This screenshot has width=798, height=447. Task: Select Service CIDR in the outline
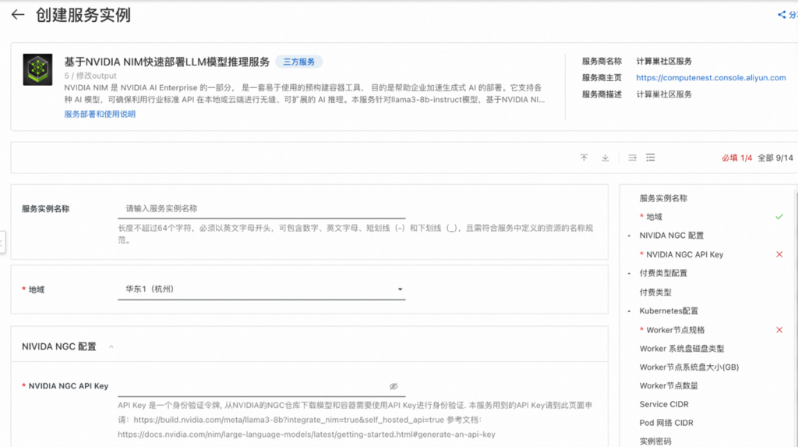click(664, 404)
